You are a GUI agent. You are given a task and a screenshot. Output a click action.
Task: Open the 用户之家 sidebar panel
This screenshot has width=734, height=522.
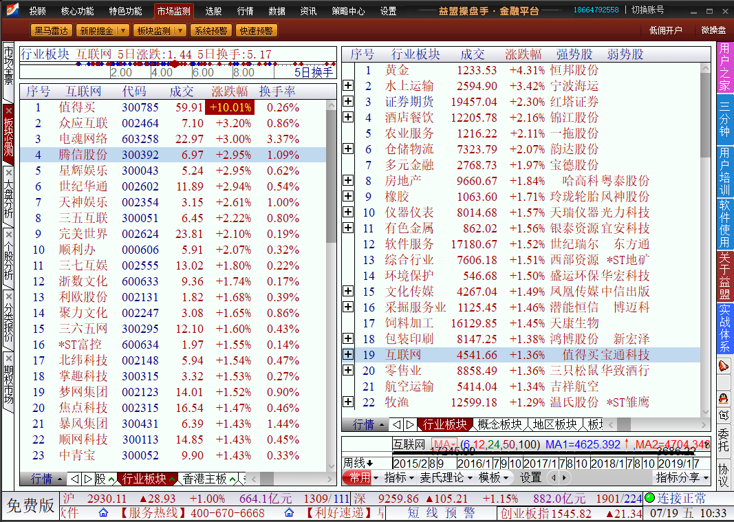(724, 67)
